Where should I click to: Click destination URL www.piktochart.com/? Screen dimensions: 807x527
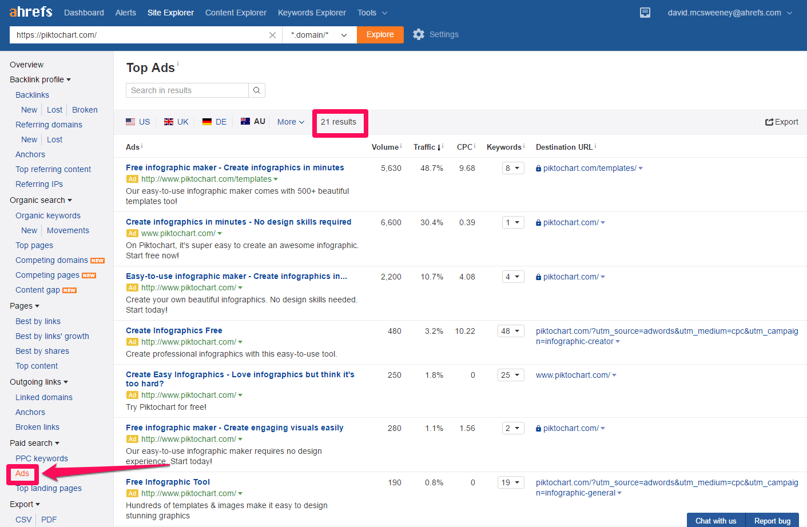[573, 375]
